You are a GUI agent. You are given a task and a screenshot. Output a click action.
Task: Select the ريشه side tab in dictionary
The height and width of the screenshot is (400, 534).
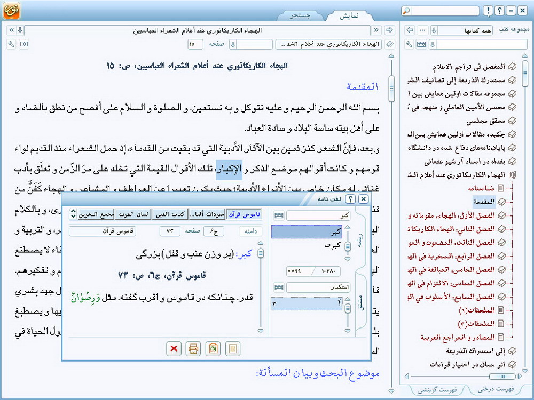(x=360, y=241)
